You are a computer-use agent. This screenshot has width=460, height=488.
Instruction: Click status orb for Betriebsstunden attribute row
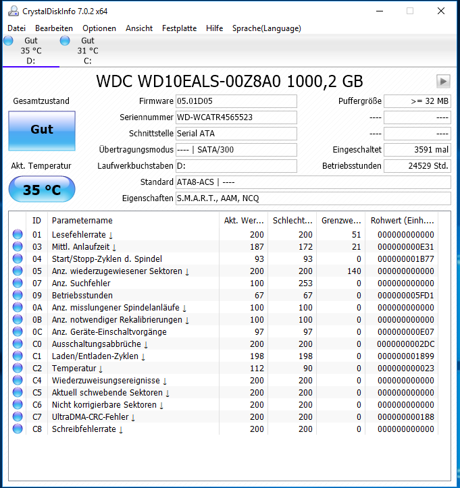click(18, 295)
